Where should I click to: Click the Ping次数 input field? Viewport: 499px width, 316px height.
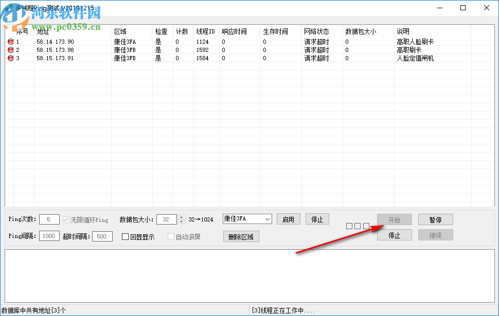click(x=49, y=219)
